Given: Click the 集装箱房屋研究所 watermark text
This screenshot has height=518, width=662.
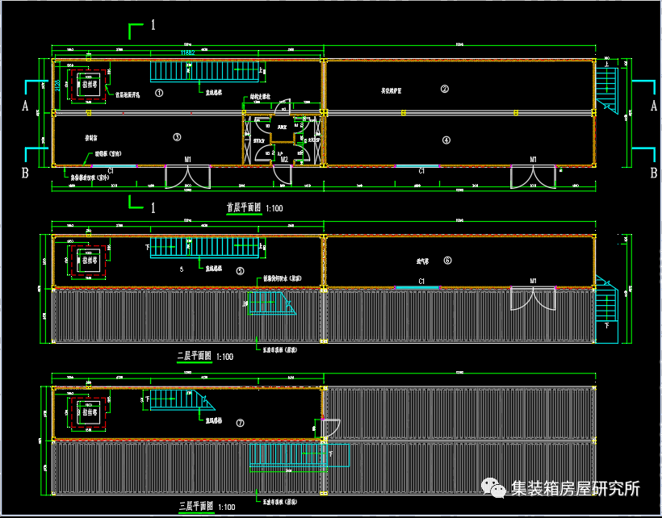Looking at the screenshot, I should 575,489.
